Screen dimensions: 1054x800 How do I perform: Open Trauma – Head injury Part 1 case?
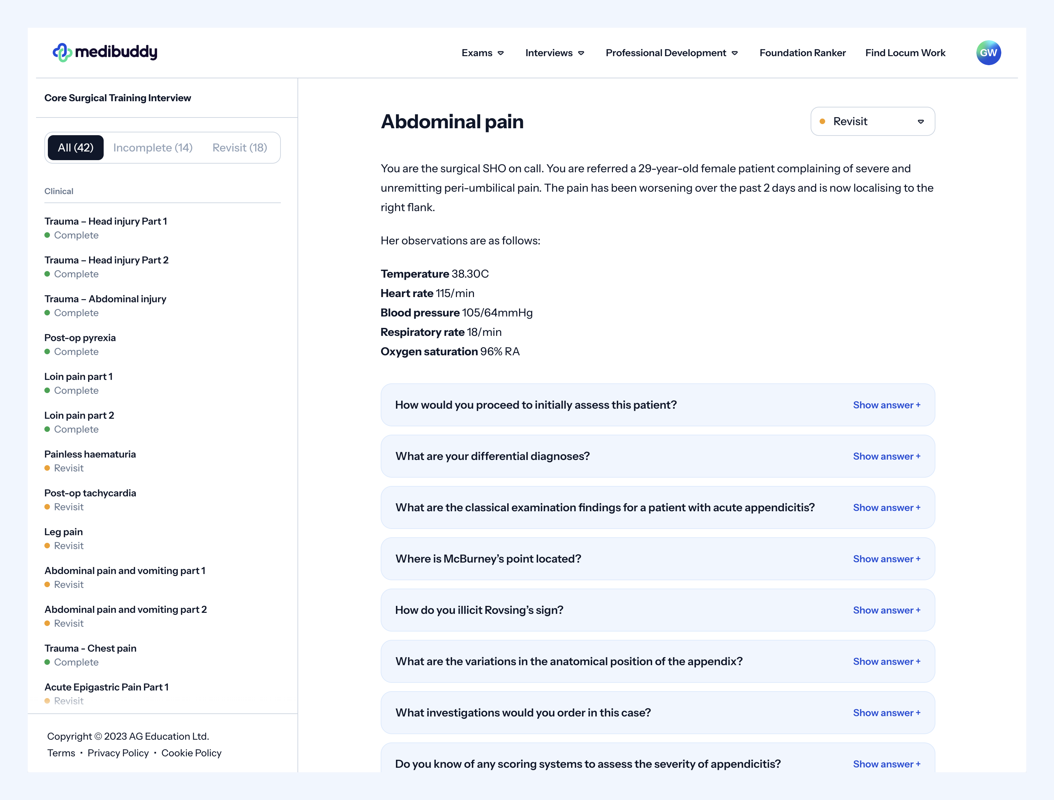(x=106, y=228)
